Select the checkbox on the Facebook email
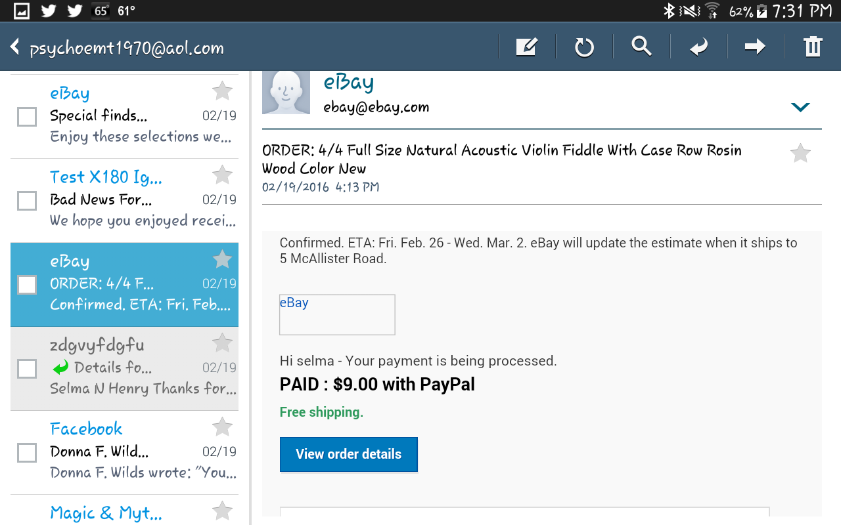 click(26, 452)
